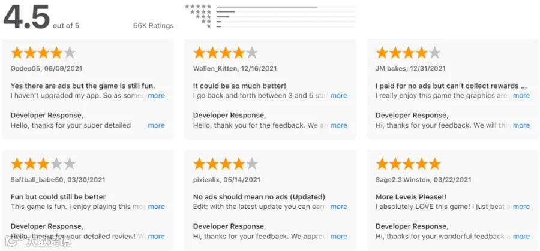
Task: Click star rating on Godeo05's review
Action: (43, 53)
